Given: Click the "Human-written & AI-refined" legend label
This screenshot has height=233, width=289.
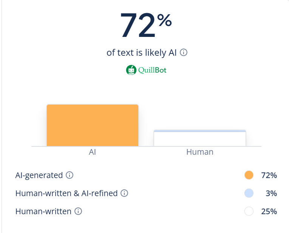Looking at the screenshot, I should coord(66,193).
